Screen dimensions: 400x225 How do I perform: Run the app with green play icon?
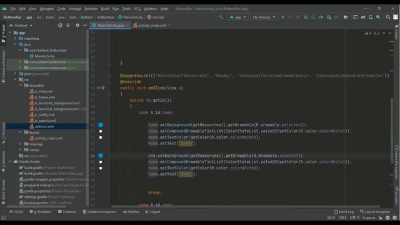[x=283, y=17]
